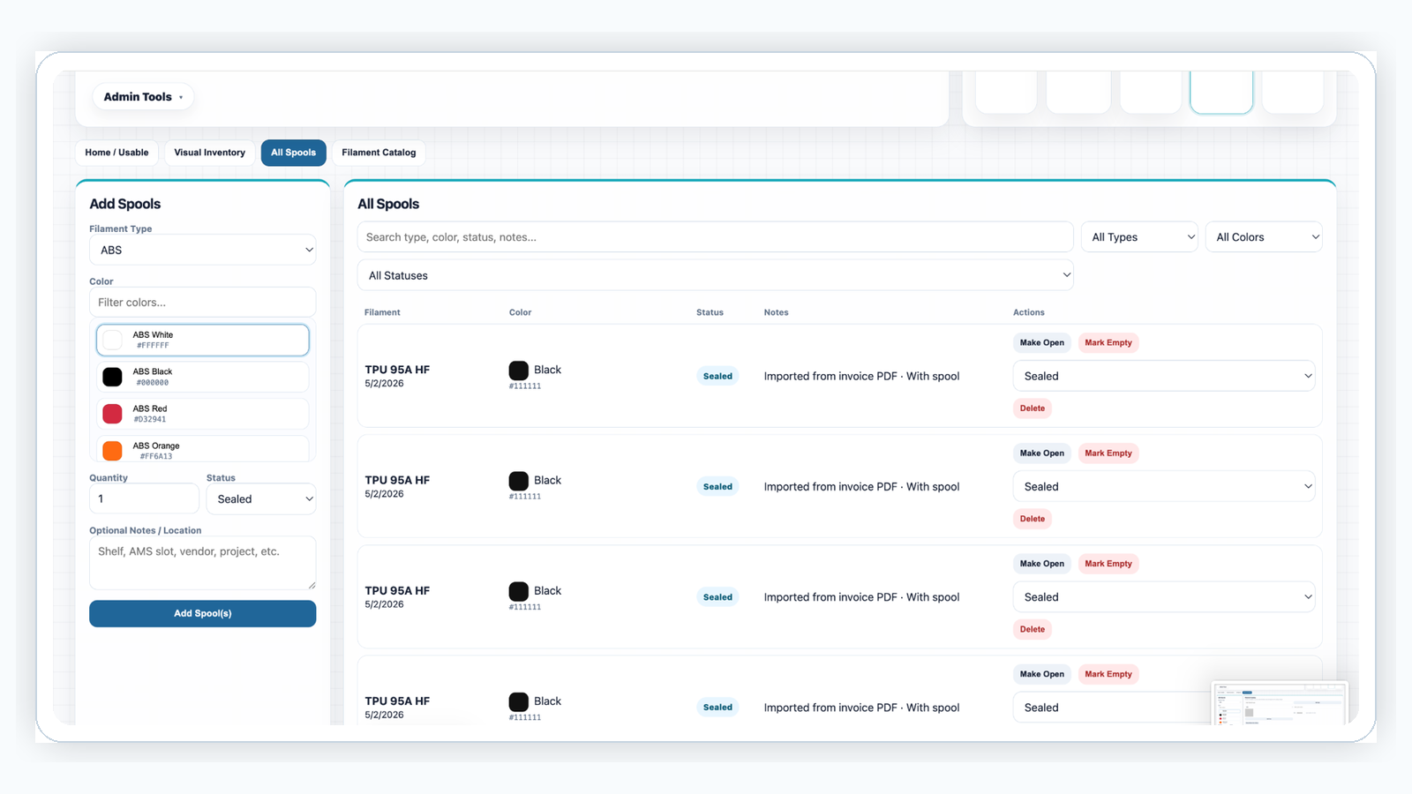This screenshot has width=1412, height=794.
Task: Click the Filter colors input field
Action: tap(202, 302)
